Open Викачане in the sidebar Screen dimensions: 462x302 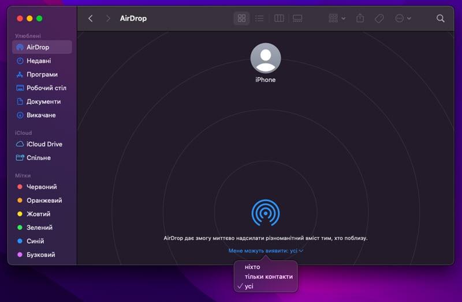(x=42, y=115)
